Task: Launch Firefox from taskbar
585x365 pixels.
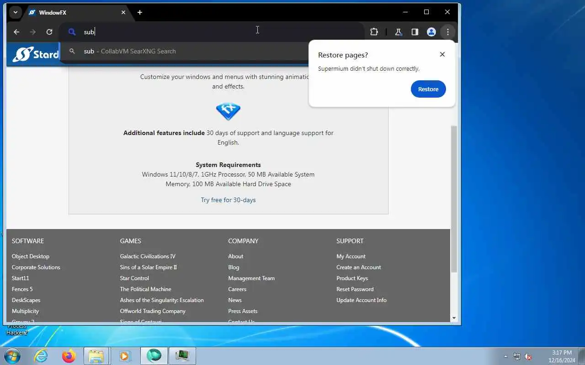Action: coord(69,356)
